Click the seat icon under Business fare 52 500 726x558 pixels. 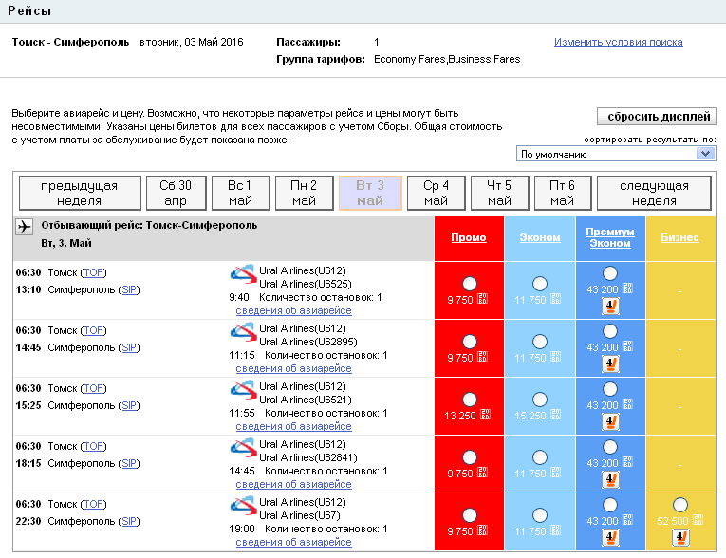[x=679, y=538]
